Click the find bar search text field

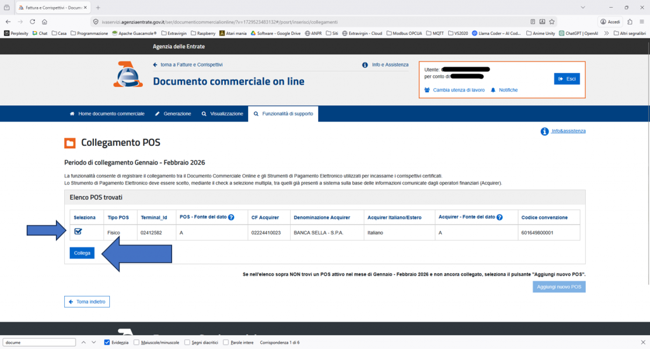38,343
